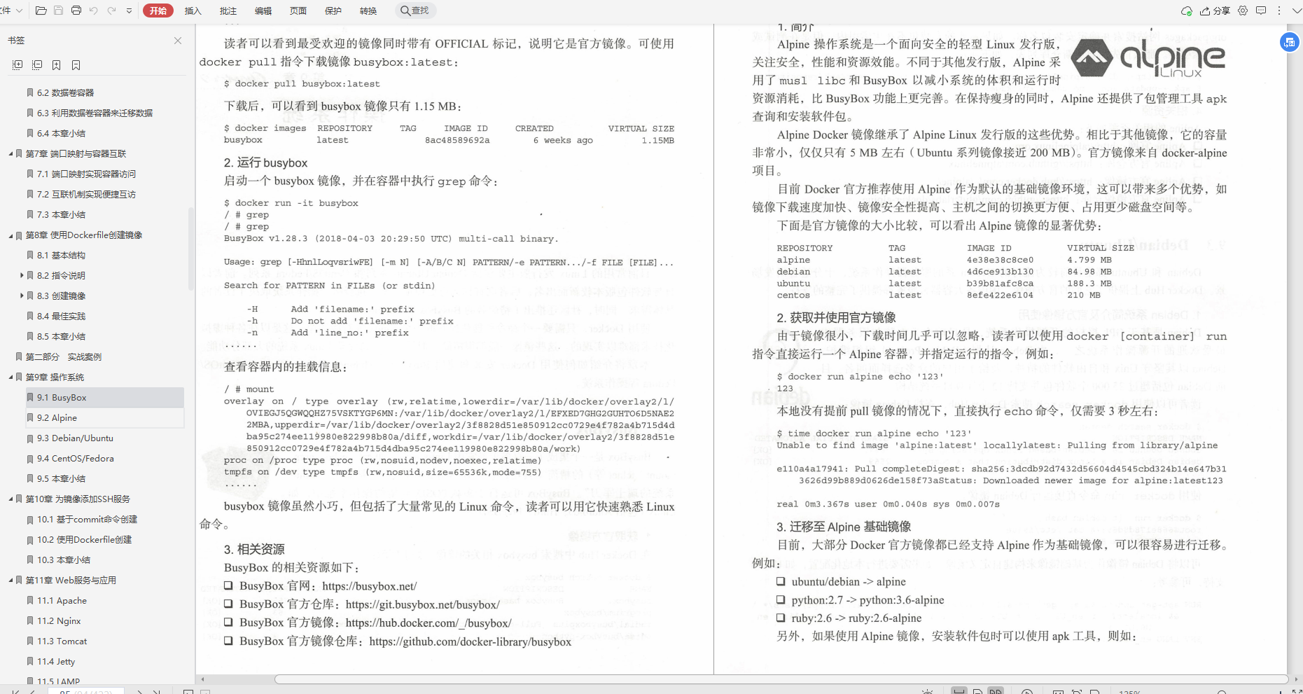
Task: Select the 11.4 Jetty bookmark
Action: pos(56,661)
